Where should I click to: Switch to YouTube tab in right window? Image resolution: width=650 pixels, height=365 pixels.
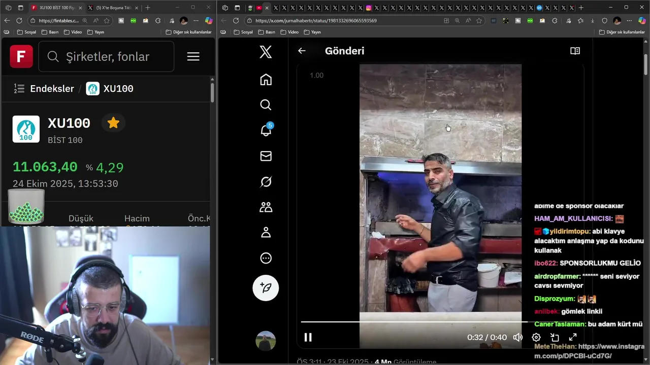click(258, 8)
